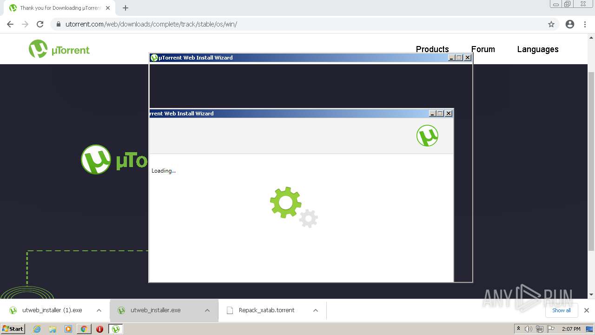
Task: Reload the utorrent.com page
Action: click(40, 24)
